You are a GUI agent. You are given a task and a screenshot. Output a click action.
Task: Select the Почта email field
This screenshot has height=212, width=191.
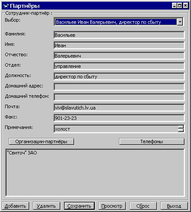pyautogui.click(x=119, y=108)
